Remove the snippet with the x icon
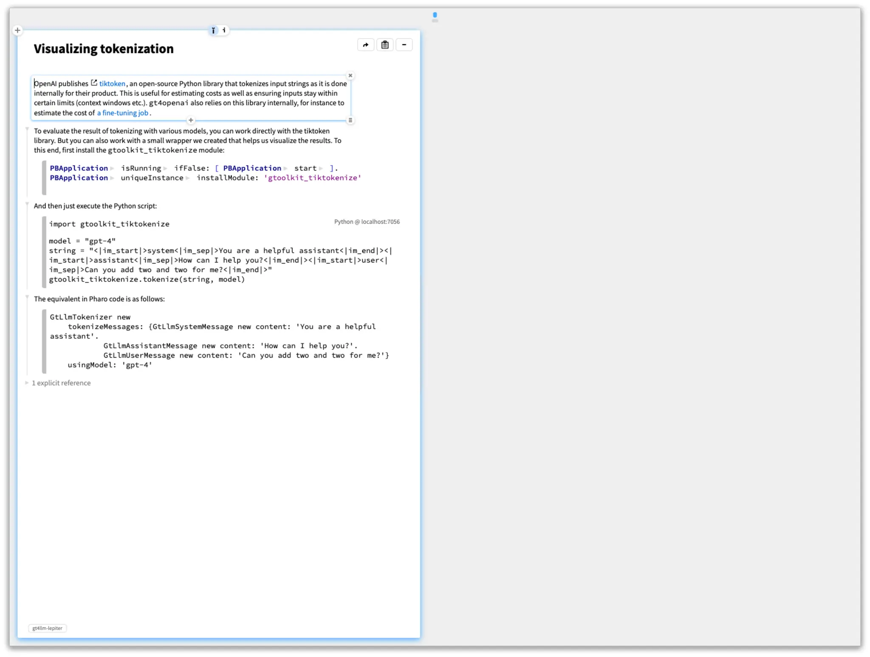870x657 pixels. pyautogui.click(x=350, y=76)
